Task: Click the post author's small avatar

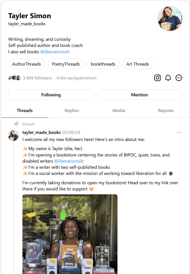Action: tap(14, 136)
